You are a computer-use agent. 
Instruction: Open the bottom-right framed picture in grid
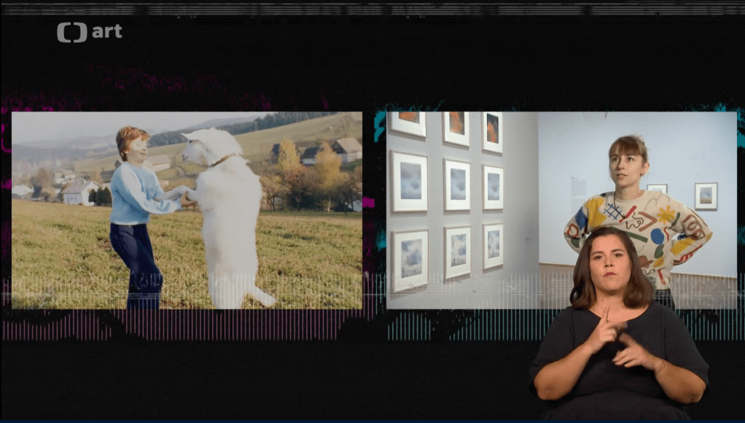tap(493, 246)
